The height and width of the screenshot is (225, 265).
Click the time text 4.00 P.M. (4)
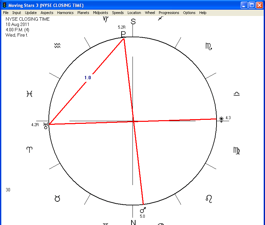[17, 30]
